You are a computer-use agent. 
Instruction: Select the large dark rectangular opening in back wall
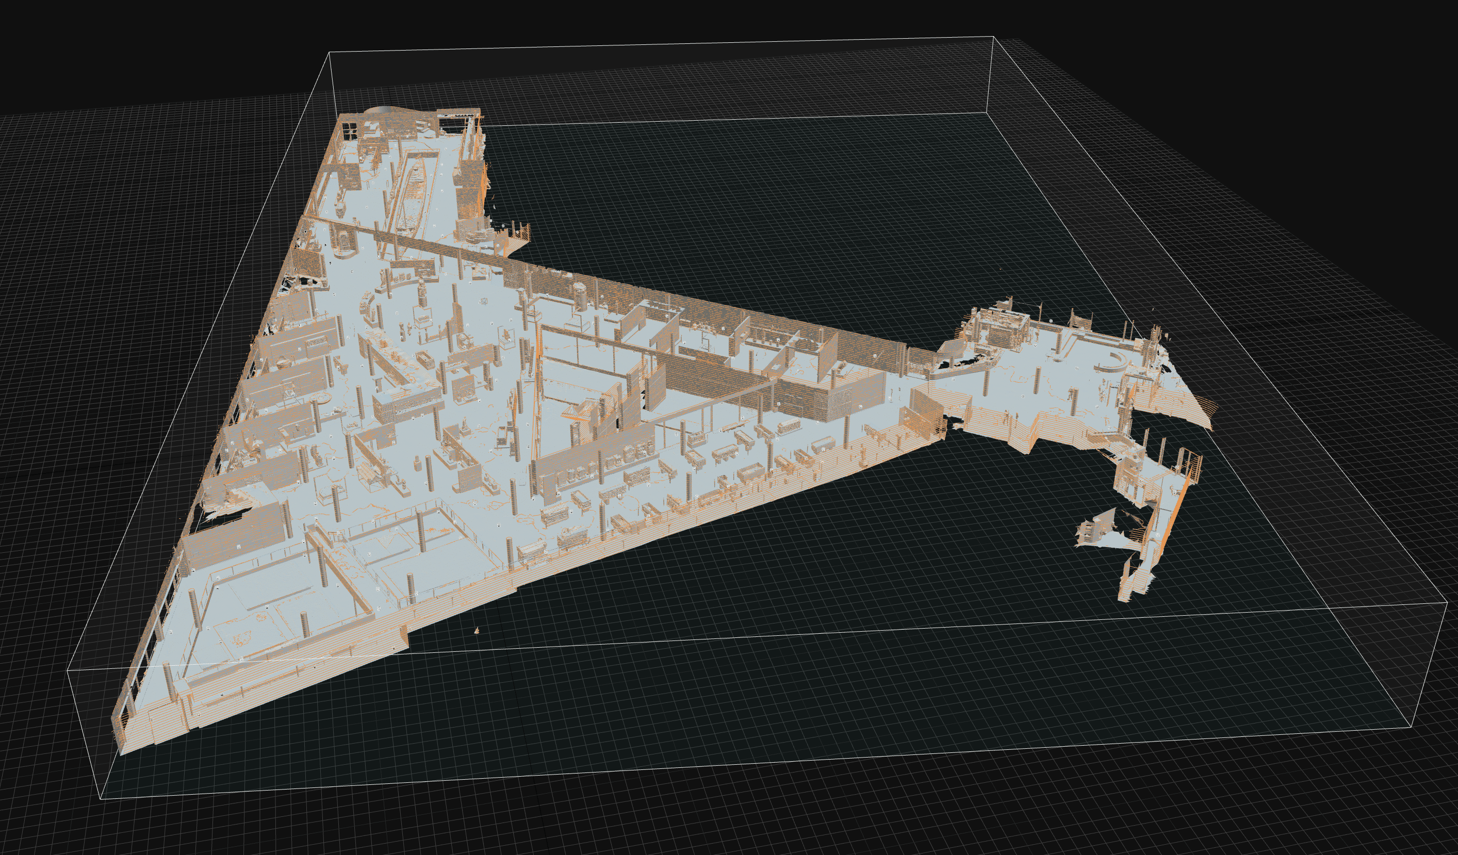(452, 123)
